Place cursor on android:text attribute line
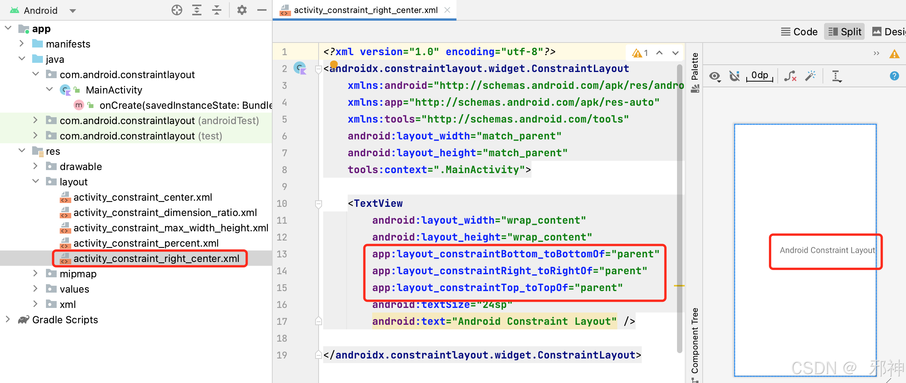The image size is (906, 383). click(x=494, y=321)
